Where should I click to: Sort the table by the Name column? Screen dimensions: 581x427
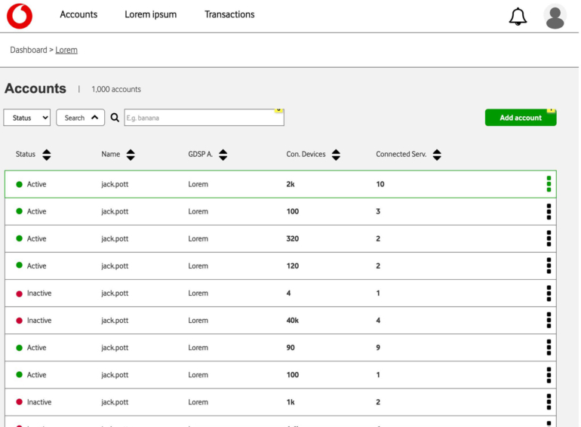(x=131, y=155)
